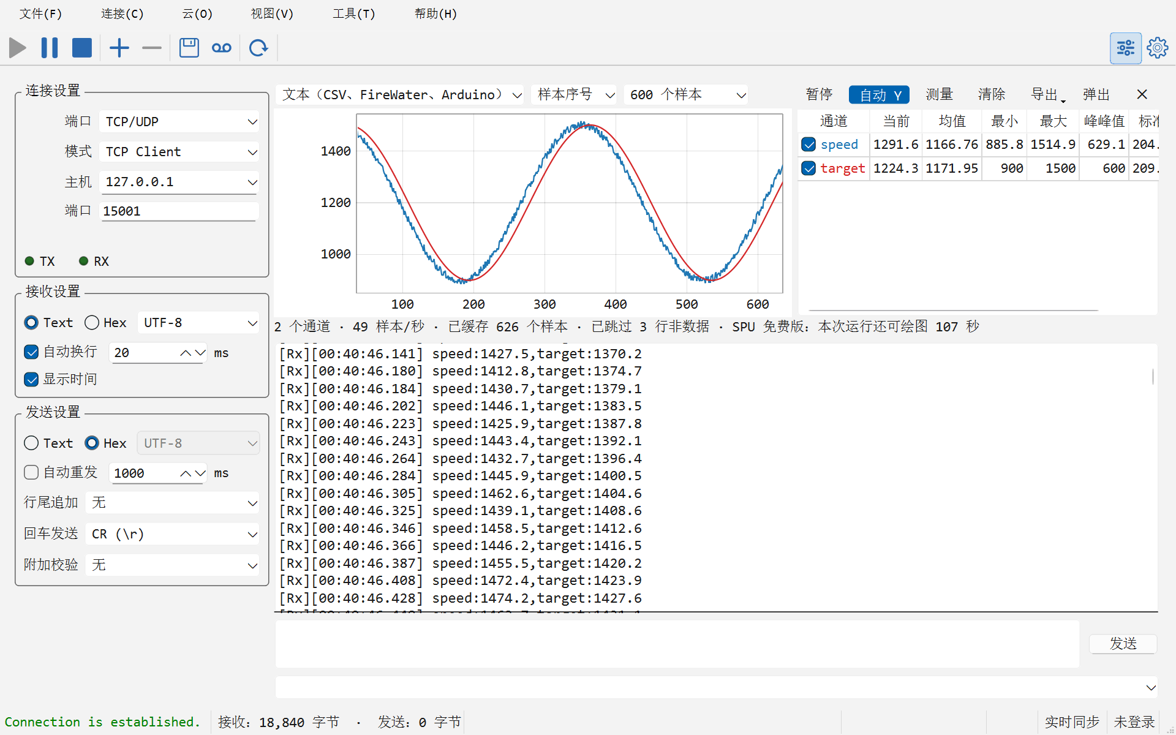The height and width of the screenshot is (735, 1176).
Task: Click the 清除 button
Action: pos(992,94)
